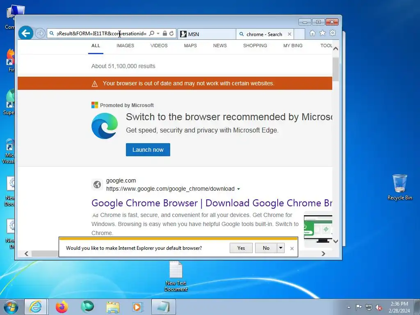Click the green sphere taskbar app icon
420x315 pixels.
(87, 307)
